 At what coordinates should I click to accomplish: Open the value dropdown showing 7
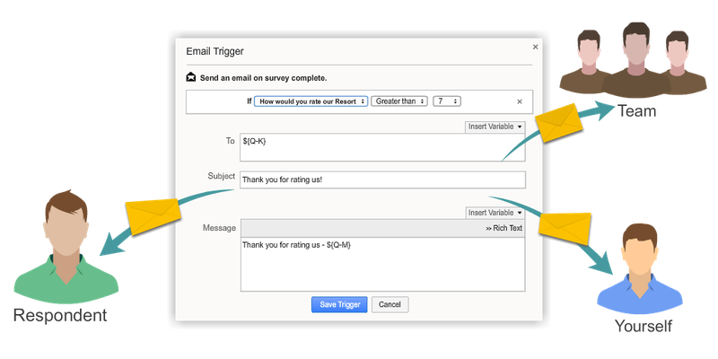coord(446,101)
